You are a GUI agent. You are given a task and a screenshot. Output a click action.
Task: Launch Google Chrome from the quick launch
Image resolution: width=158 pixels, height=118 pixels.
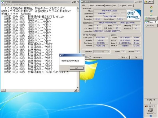[x=151, y=7]
